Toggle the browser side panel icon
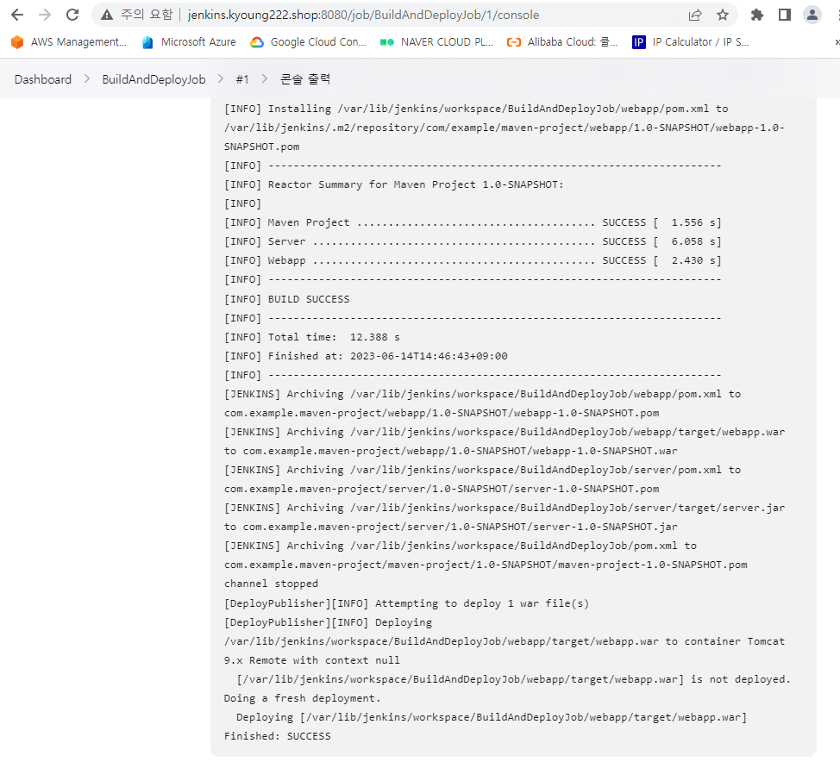The image size is (840, 768). tap(785, 15)
